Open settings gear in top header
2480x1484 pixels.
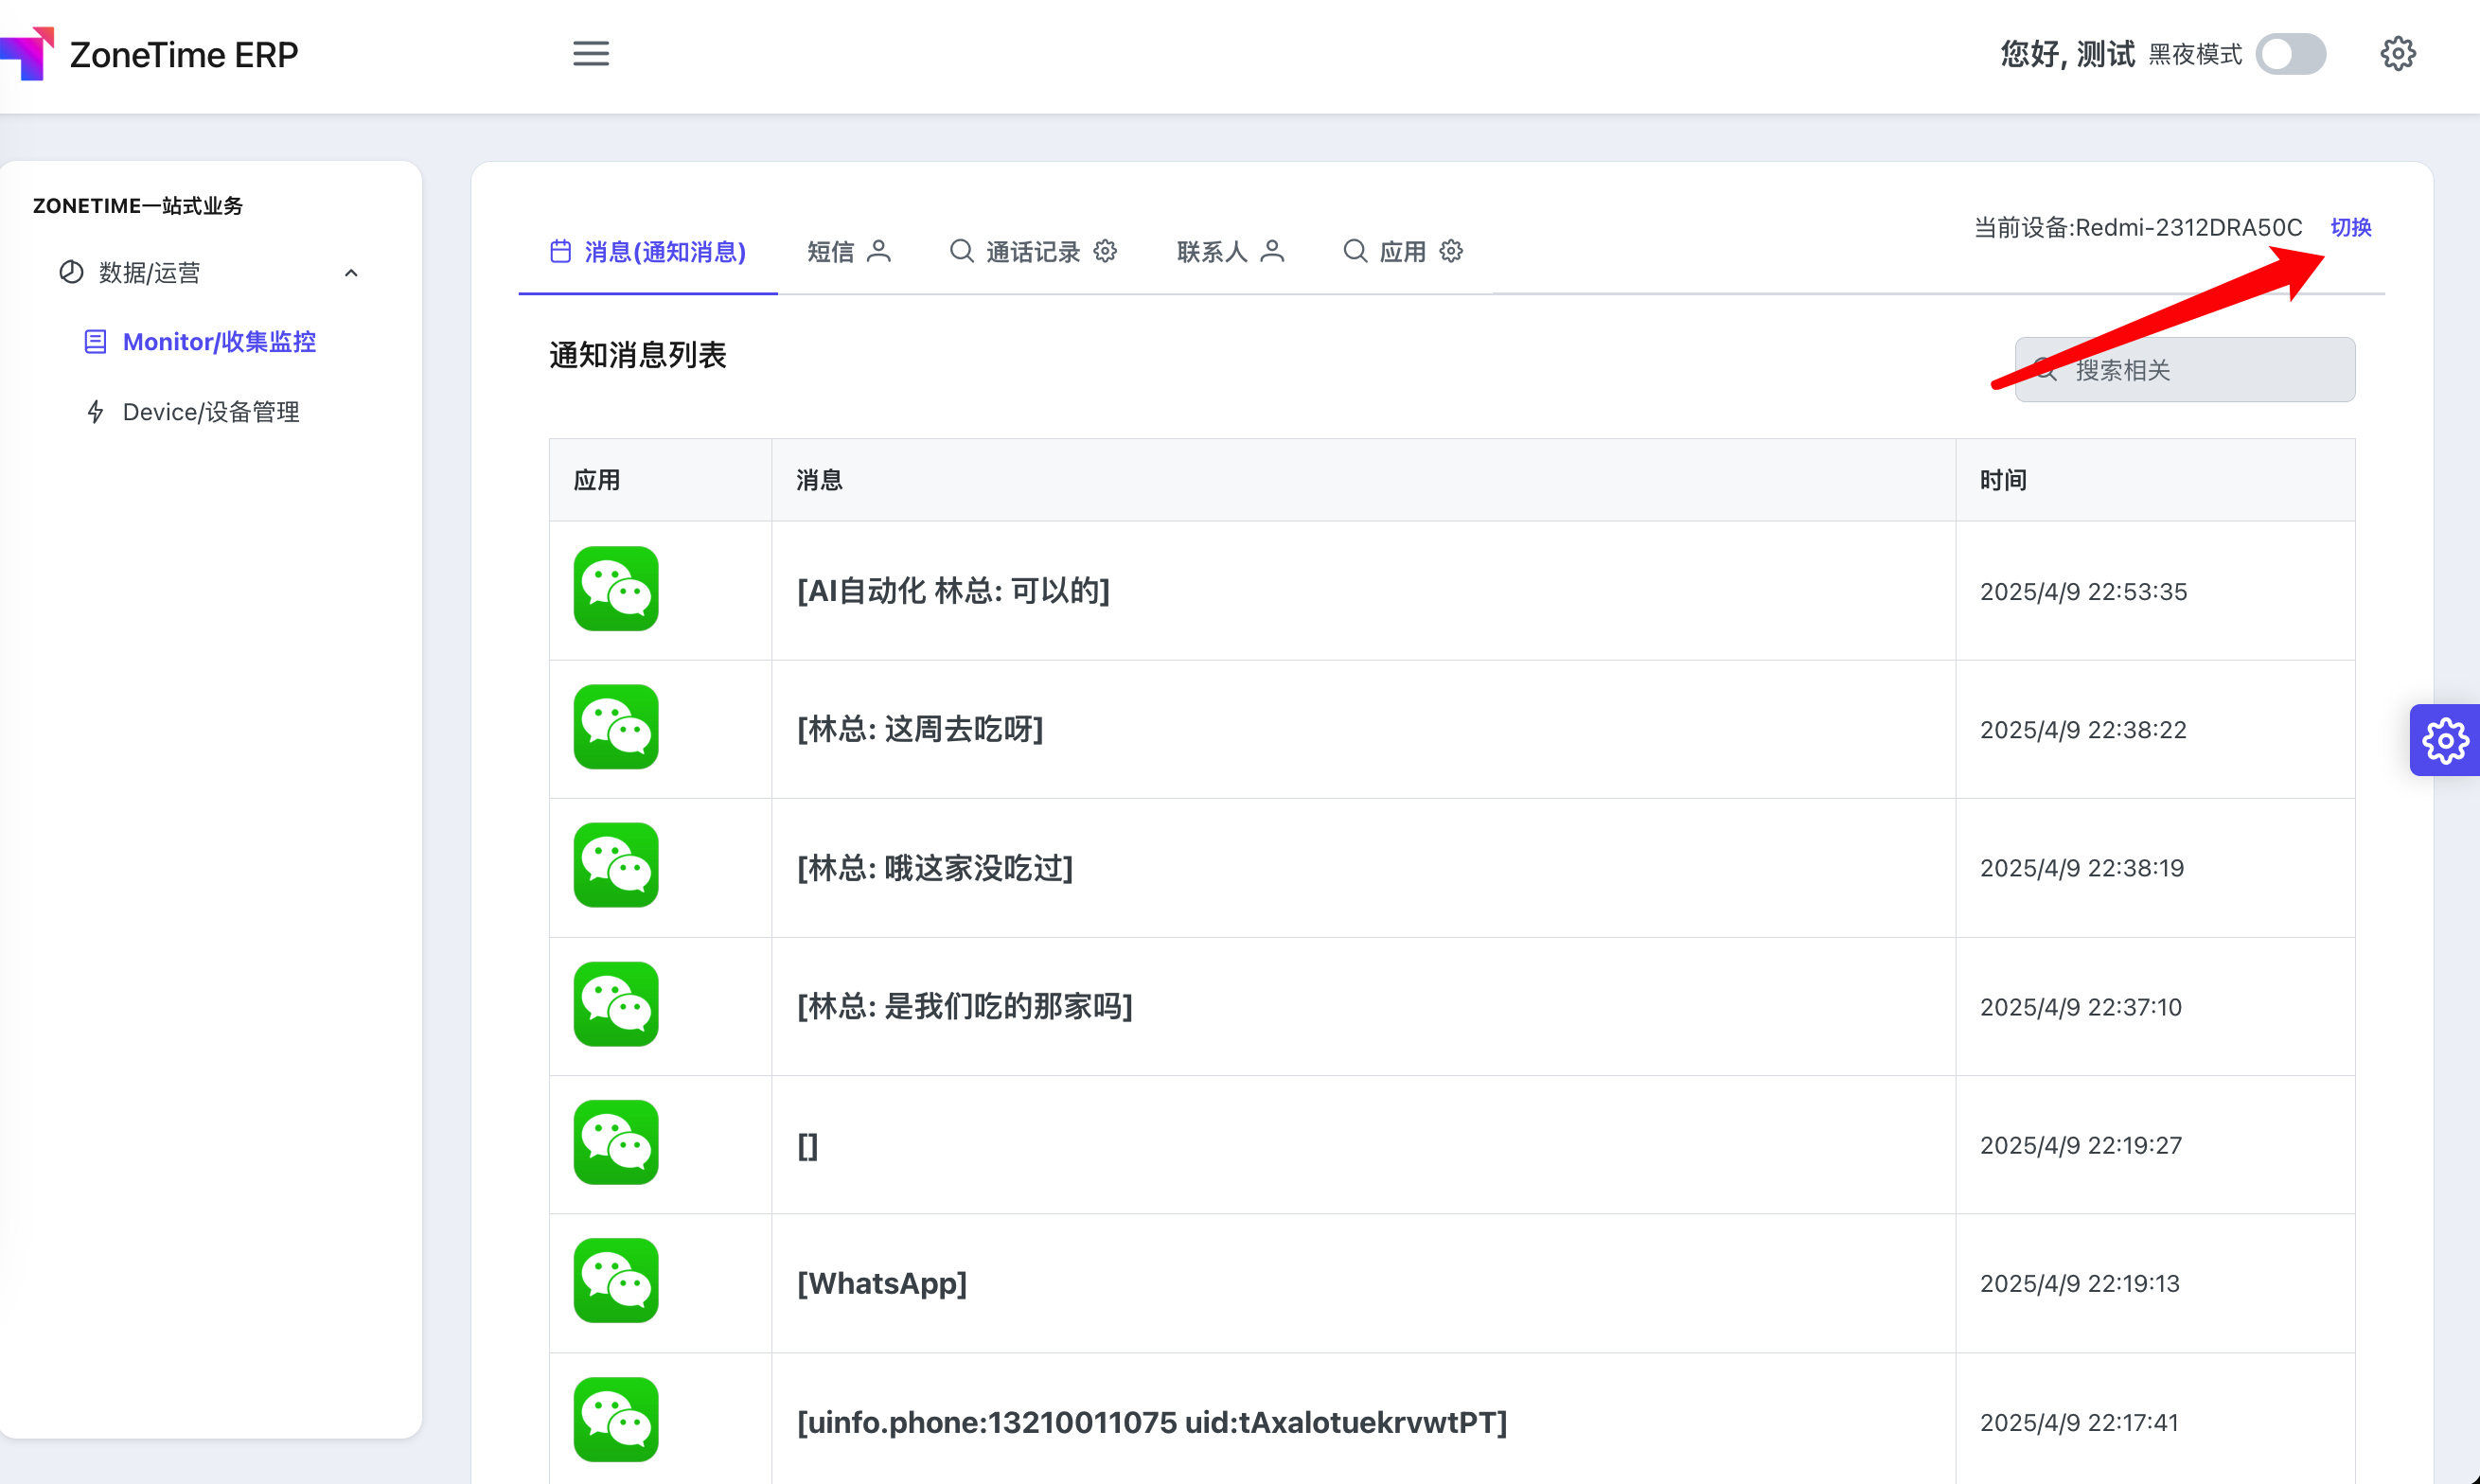coord(2397,54)
